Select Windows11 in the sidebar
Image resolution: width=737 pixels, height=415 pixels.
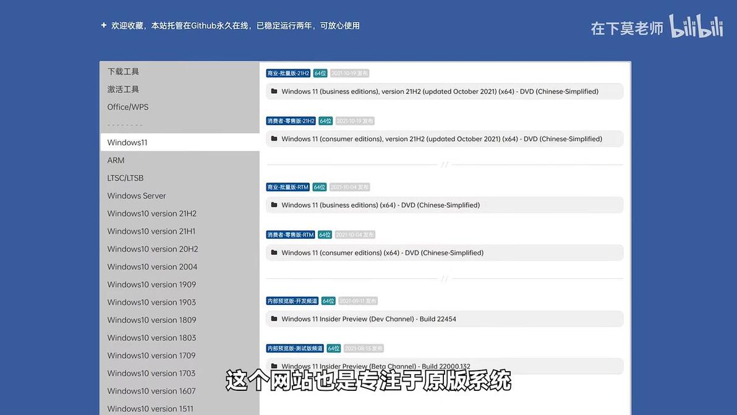179,142
